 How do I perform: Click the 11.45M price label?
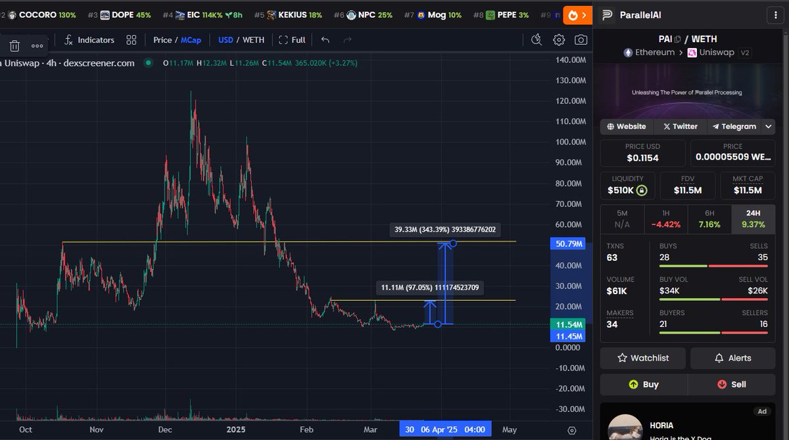(x=569, y=336)
